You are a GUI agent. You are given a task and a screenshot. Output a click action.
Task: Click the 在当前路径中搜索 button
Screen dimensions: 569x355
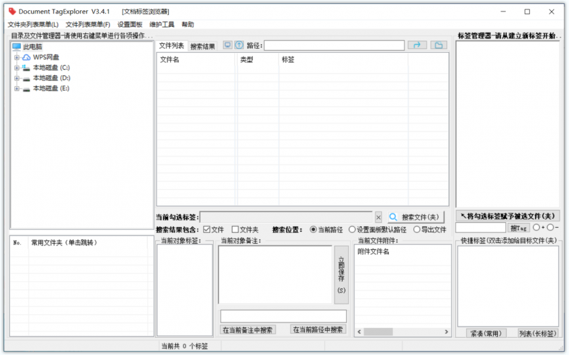click(318, 329)
